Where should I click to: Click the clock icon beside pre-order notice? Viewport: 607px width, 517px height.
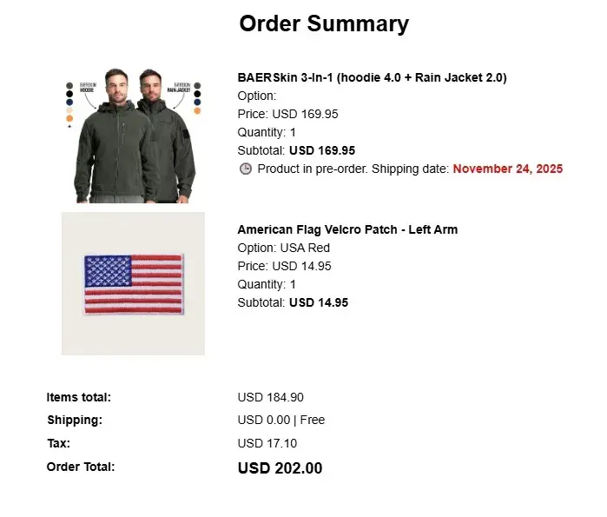(x=246, y=169)
